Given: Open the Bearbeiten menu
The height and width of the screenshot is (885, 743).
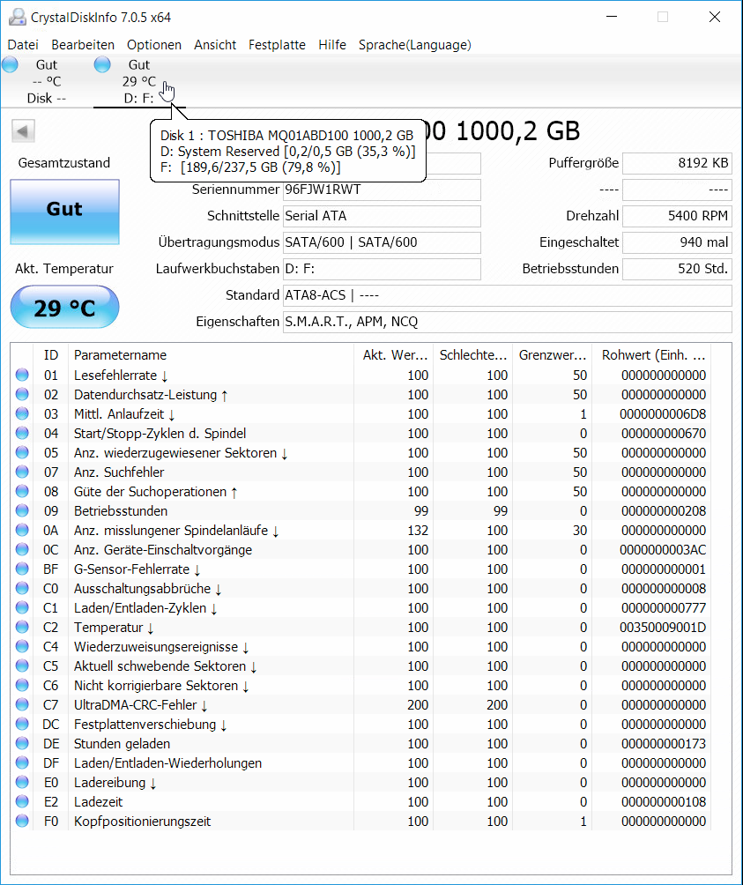Looking at the screenshot, I should point(83,45).
